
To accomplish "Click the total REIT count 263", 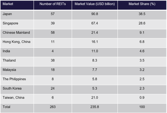I will tap(53, 107).
